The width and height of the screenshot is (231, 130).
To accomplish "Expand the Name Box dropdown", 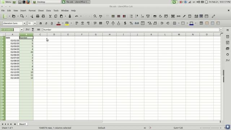I will (x=22, y=30).
